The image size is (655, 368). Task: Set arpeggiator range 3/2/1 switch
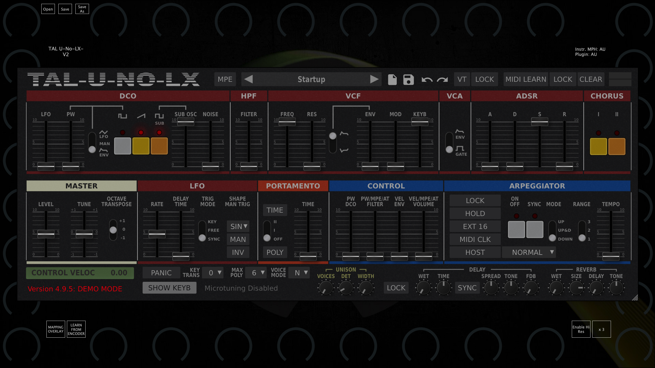[x=582, y=231]
